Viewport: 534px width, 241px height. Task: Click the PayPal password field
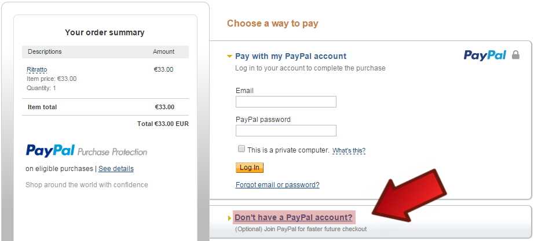[x=286, y=131]
